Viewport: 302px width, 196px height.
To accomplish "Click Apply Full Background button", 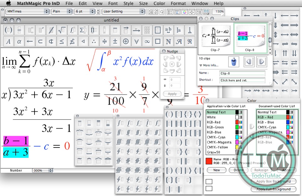I will [273, 189].
